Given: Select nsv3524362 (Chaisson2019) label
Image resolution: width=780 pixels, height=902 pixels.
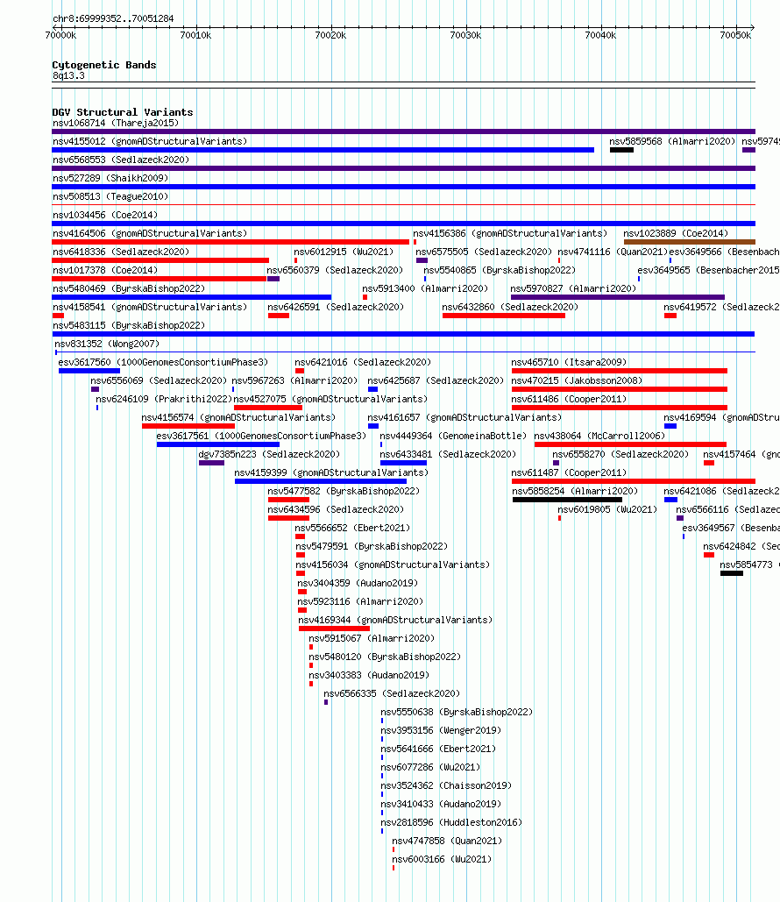Looking at the screenshot, I should point(446,785).
